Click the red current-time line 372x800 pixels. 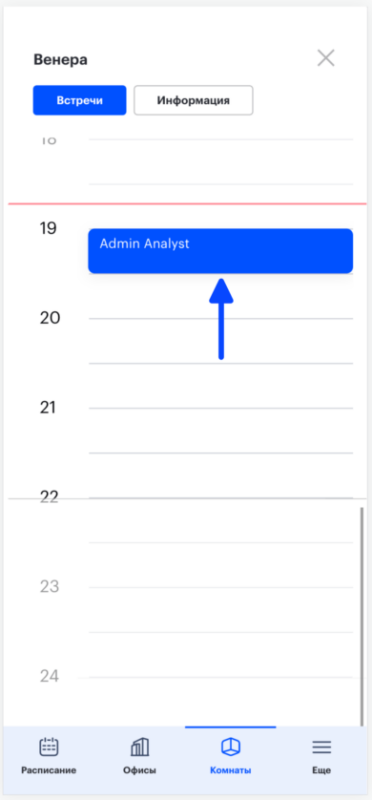(x=187, y=204)
